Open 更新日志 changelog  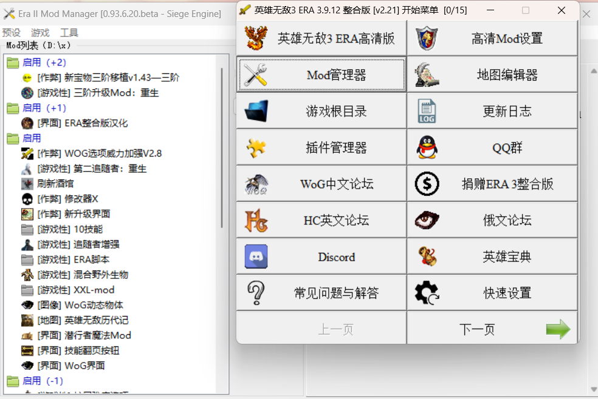[492, 111]
